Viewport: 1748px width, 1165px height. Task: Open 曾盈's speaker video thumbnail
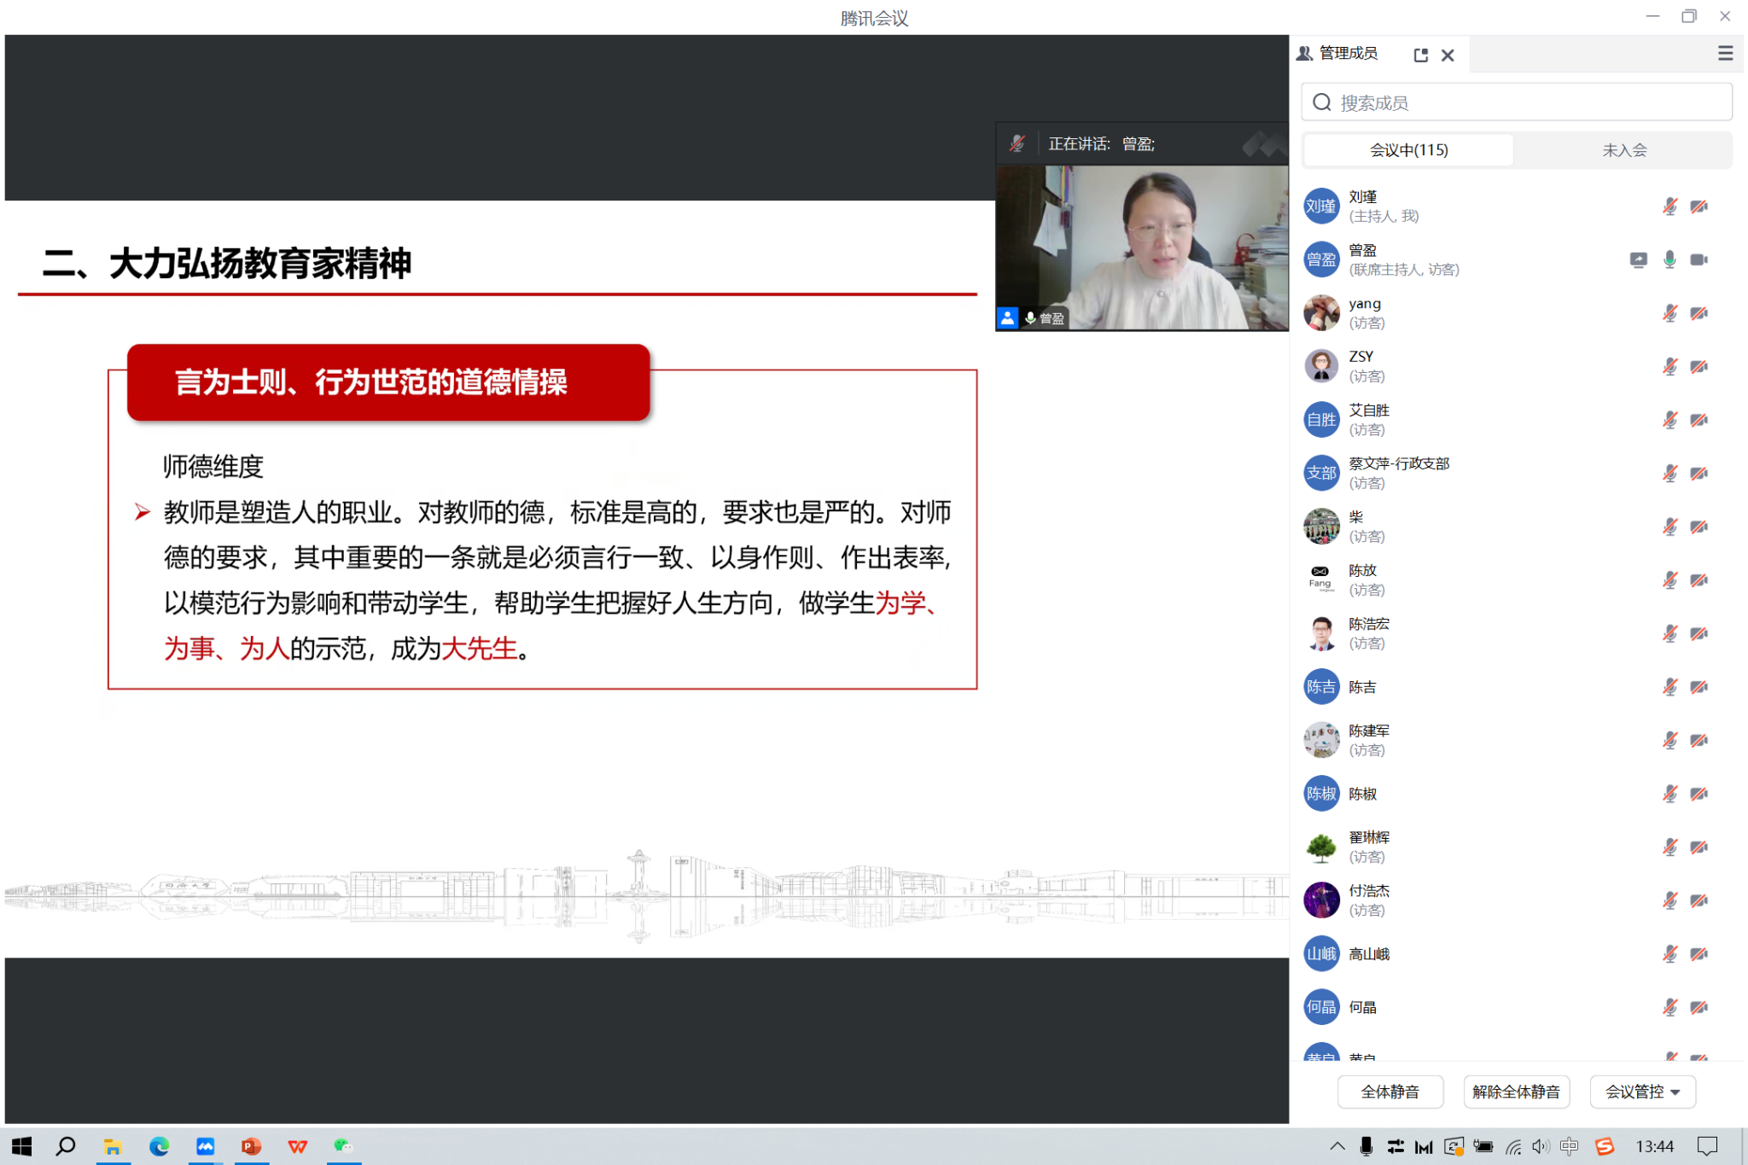click(x=1142, y=248)
